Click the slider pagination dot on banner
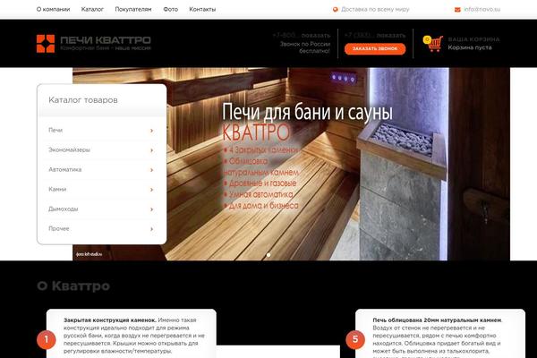 click(x=268, y=255)
